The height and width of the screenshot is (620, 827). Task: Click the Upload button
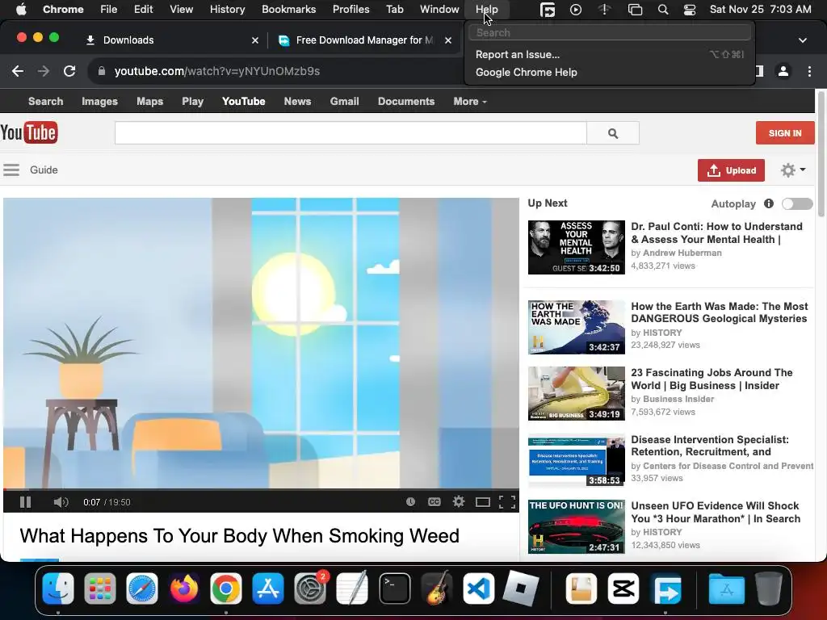(731, 170)
